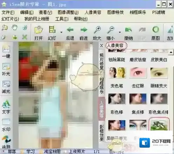
Task: Close the 人像美容 side panel with X
Action: (x=101, y=45)
